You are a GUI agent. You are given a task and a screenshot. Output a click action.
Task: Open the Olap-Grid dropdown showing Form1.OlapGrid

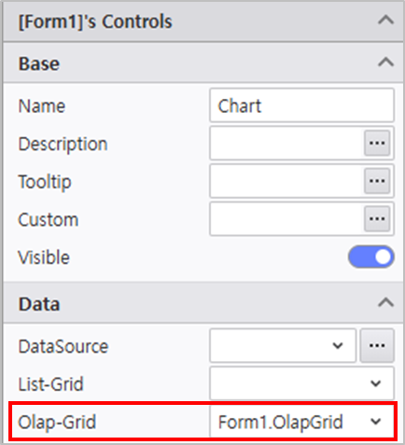coord(301,422)
